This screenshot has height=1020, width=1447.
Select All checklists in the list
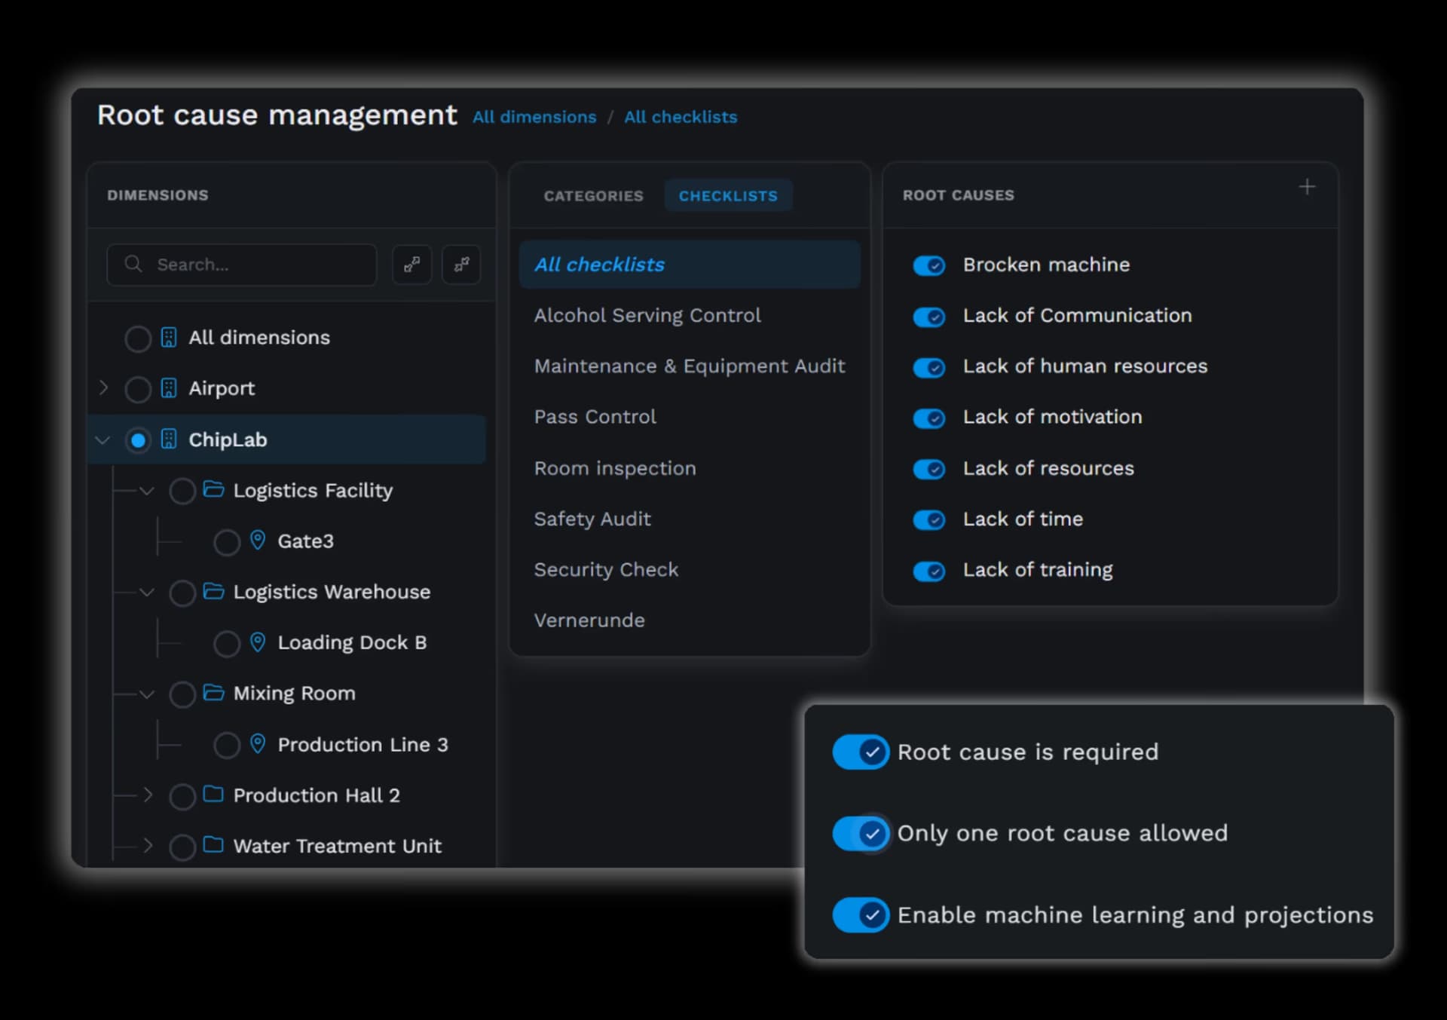(x=690, y=265)
